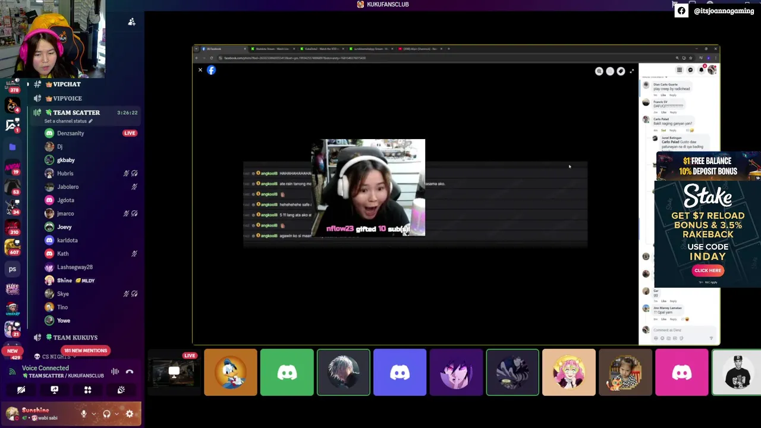Zoom in on the Facebook photo
This screenshot has width=761, height=428.
click(x=599, y=71)
